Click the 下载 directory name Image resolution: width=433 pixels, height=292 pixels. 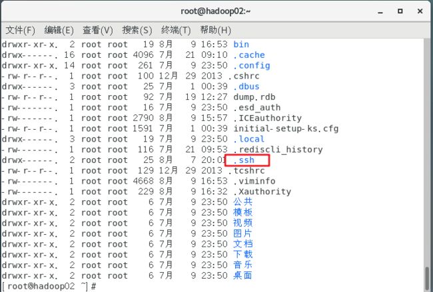242,255
